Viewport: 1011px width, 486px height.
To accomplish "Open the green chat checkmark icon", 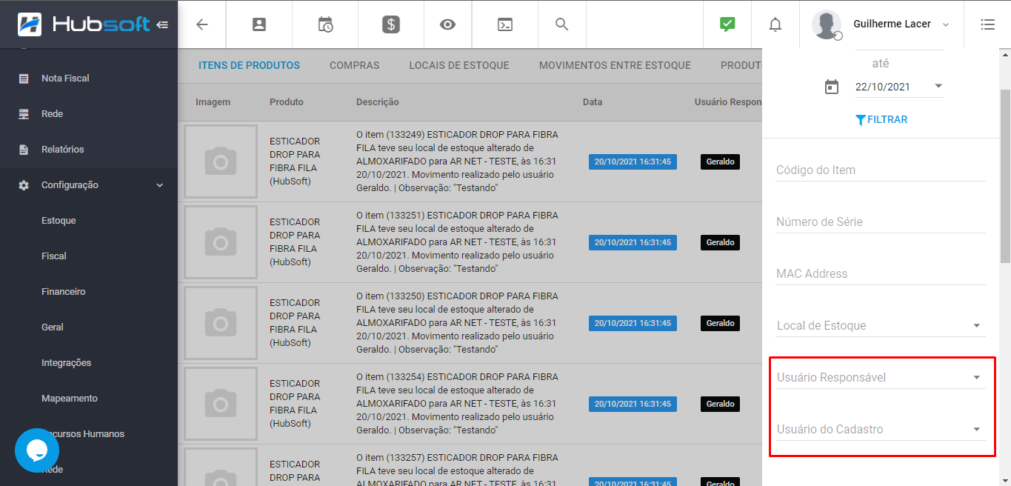I will click(727, 24).
